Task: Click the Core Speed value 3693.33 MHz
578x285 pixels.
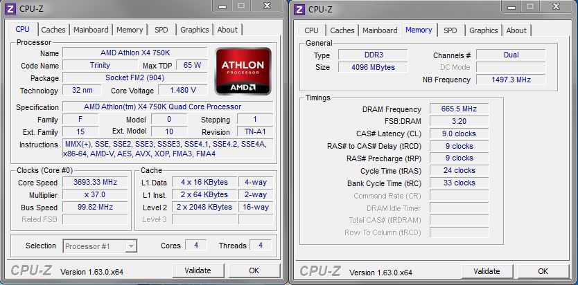Action: [95, 182]
